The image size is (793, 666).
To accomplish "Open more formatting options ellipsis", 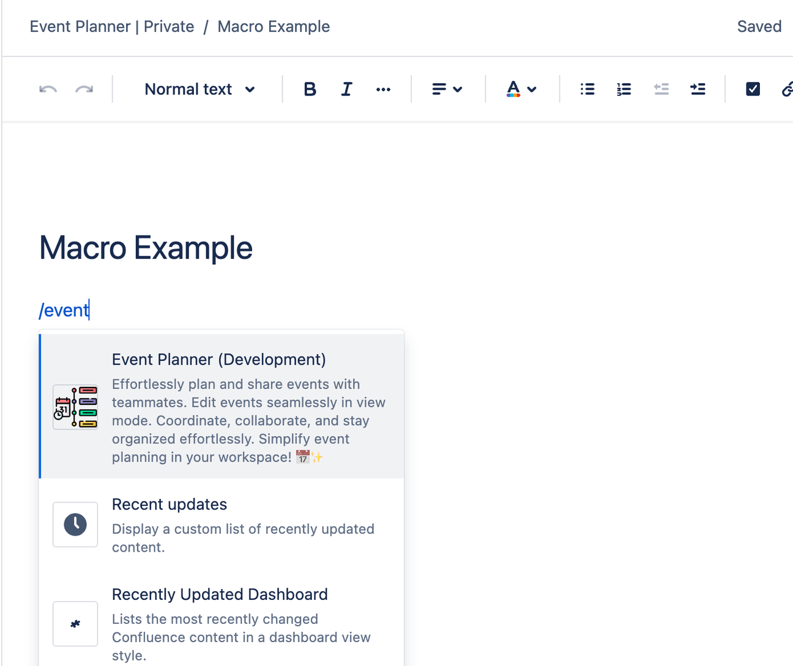I will coord(383,89).
